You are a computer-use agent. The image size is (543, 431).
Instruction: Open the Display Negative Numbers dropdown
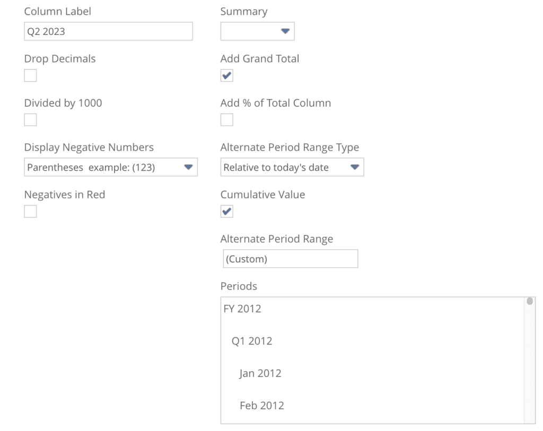[x=111, y=167]
